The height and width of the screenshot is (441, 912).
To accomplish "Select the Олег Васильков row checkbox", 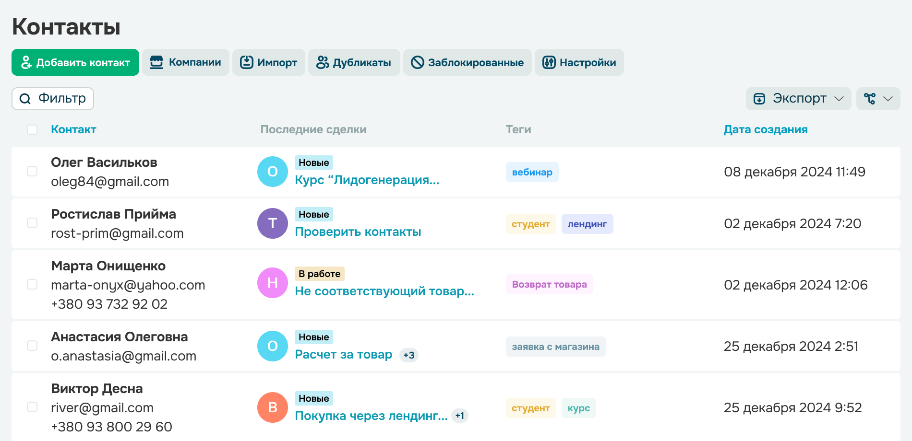I will pos(32,171).
